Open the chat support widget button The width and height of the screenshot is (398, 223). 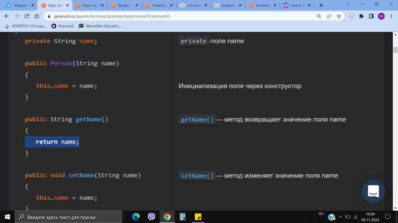coord(373,191)
